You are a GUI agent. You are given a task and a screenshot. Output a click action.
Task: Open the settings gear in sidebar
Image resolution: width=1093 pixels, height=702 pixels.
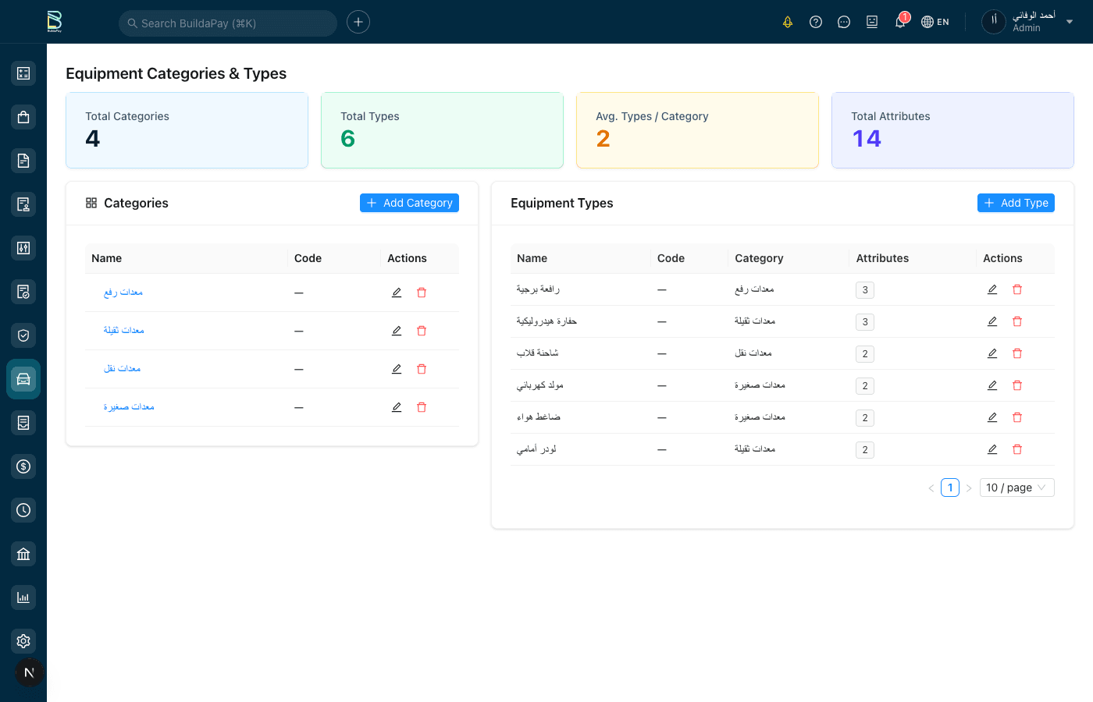coord(23,641)
